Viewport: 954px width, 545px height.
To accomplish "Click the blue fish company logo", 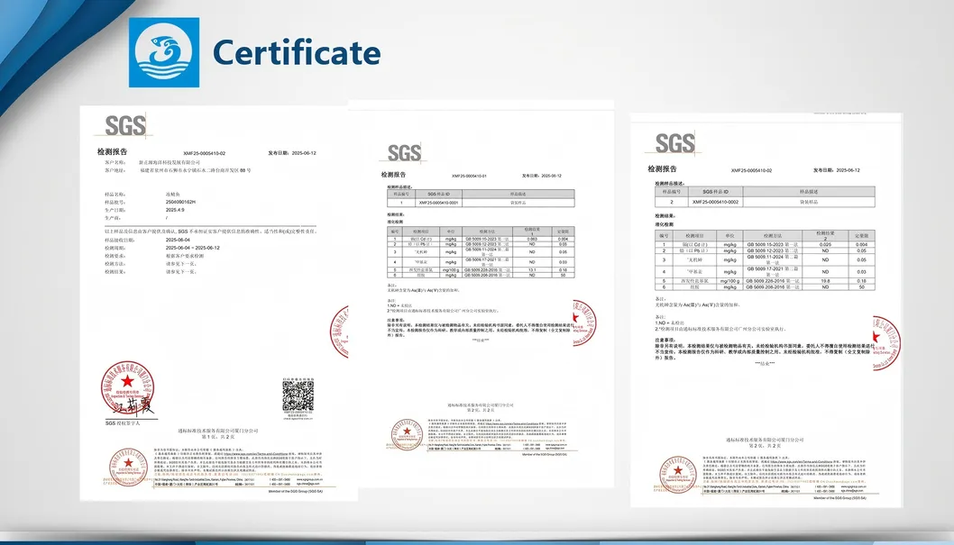I will [x=164, y=52].
